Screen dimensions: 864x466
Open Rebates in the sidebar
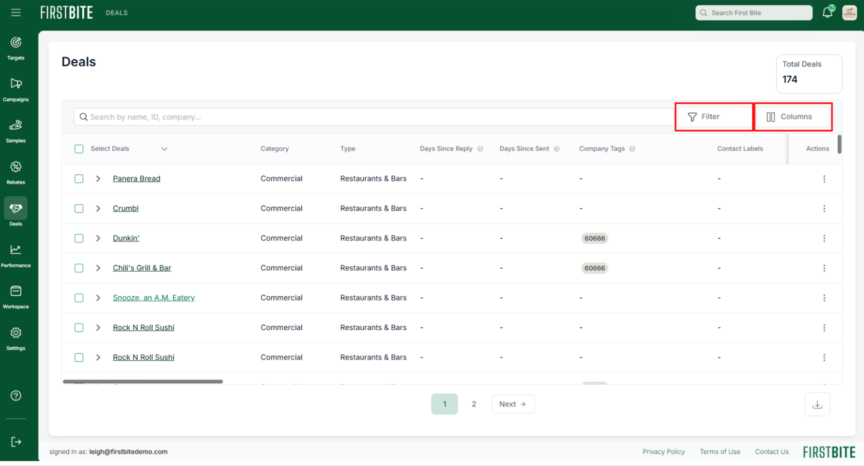[16, 173]
